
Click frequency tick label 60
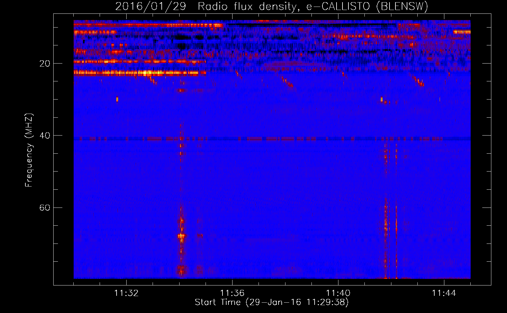(x=45, y=208)
